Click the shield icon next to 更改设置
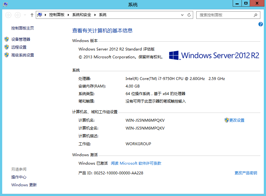Screen dimensions: 266x196 226,120
